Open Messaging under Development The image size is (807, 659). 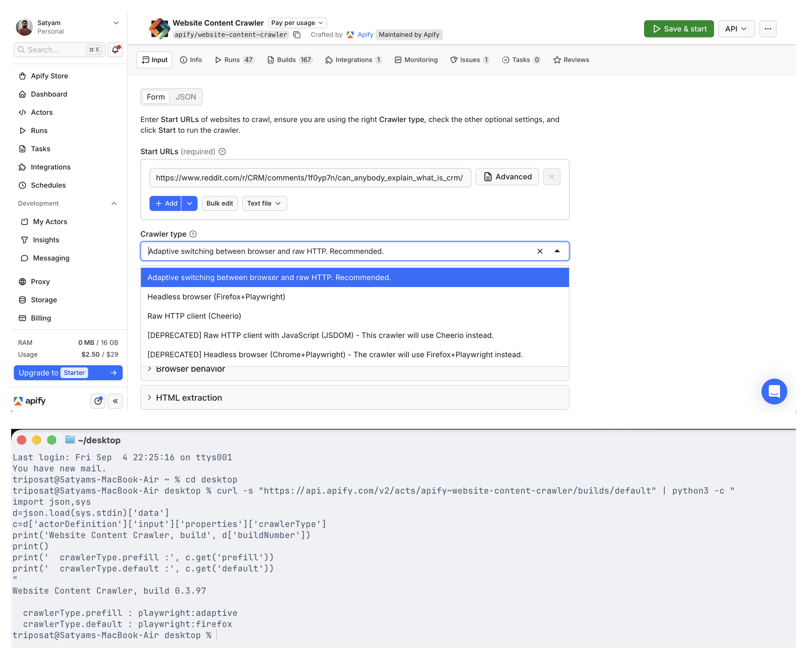(x=51, y=258)
